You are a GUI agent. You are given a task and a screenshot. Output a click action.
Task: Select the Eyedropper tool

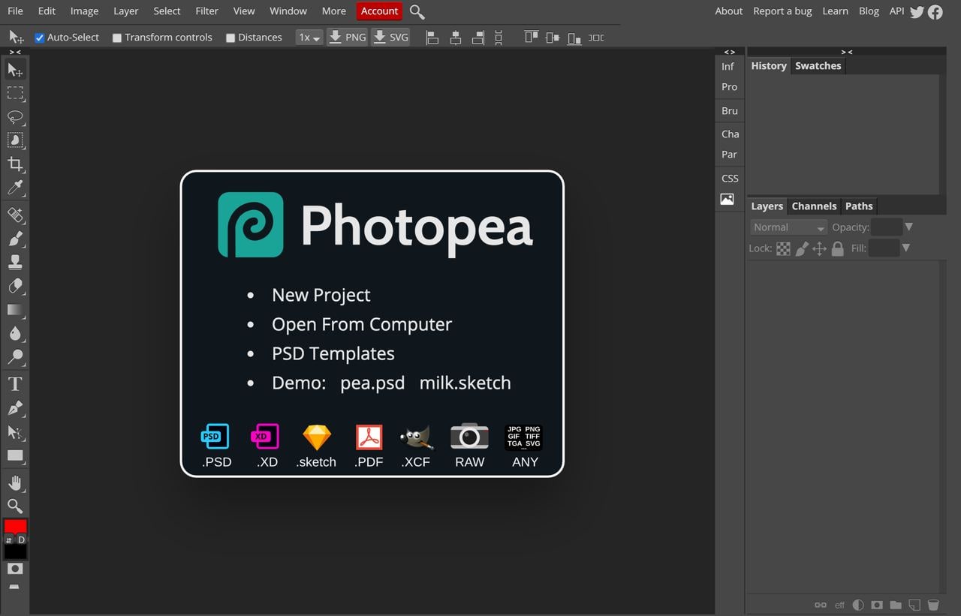pos(15,188)
